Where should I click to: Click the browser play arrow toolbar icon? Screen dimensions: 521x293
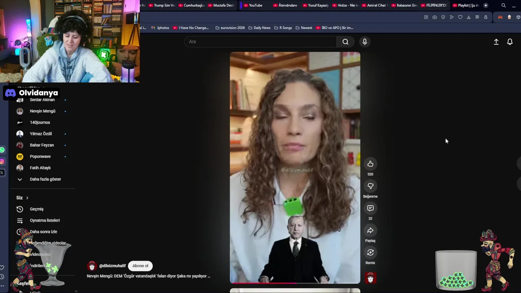[452, 17]
